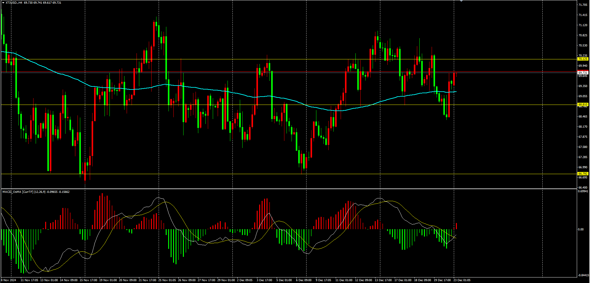
Task: Click the grey chart shift marker triangle
Action: [x=461, y=1]
